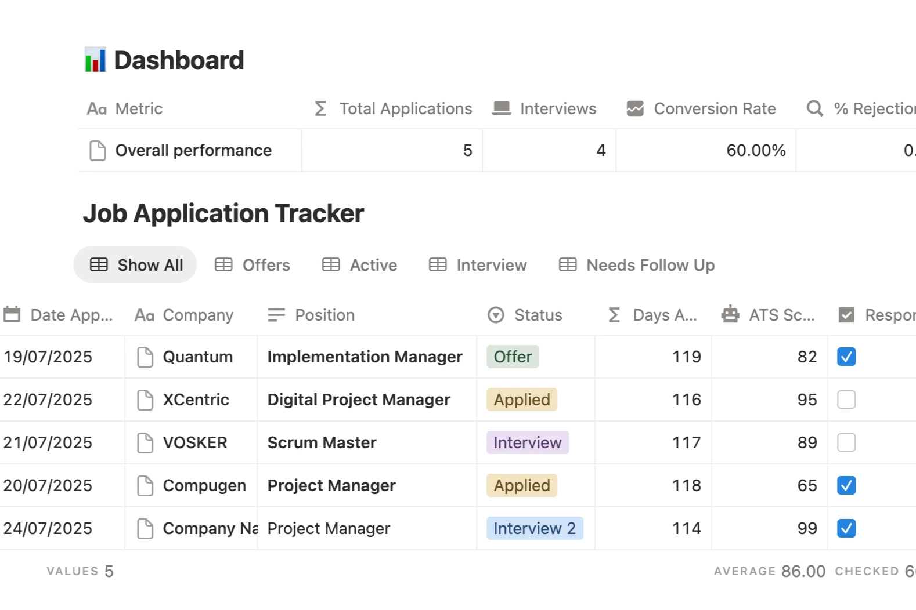Image resolution: width=916 pixels, height=610 pixels.
Task: Open the Job Application Tracker heading link
Action: (x=223, y=213)
